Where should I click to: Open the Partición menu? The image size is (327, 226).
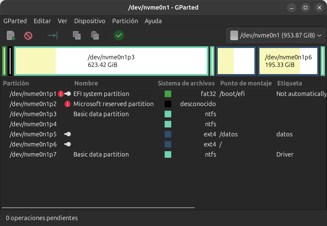tap(125, 21)
